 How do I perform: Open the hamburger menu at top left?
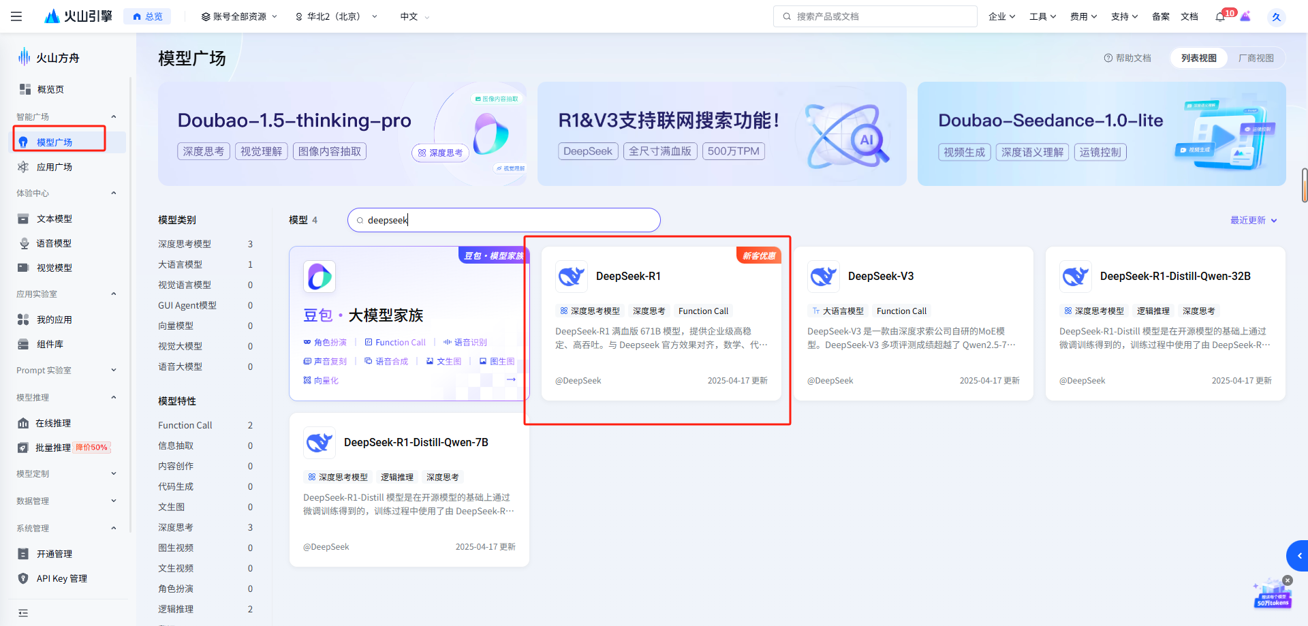16,16
